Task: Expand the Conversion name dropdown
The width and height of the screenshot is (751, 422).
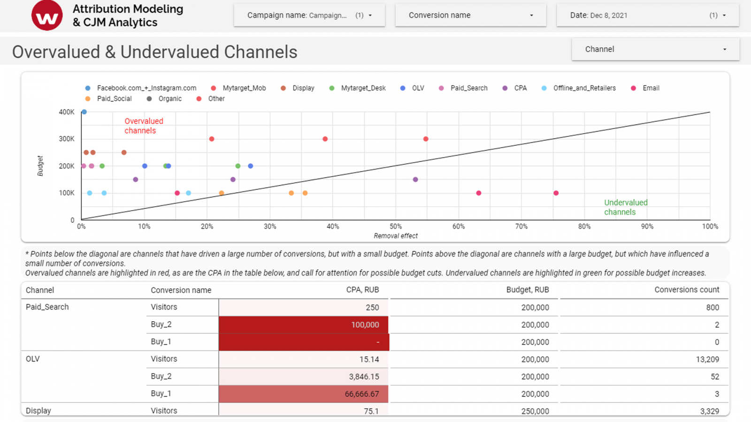Action: point(470,15)
